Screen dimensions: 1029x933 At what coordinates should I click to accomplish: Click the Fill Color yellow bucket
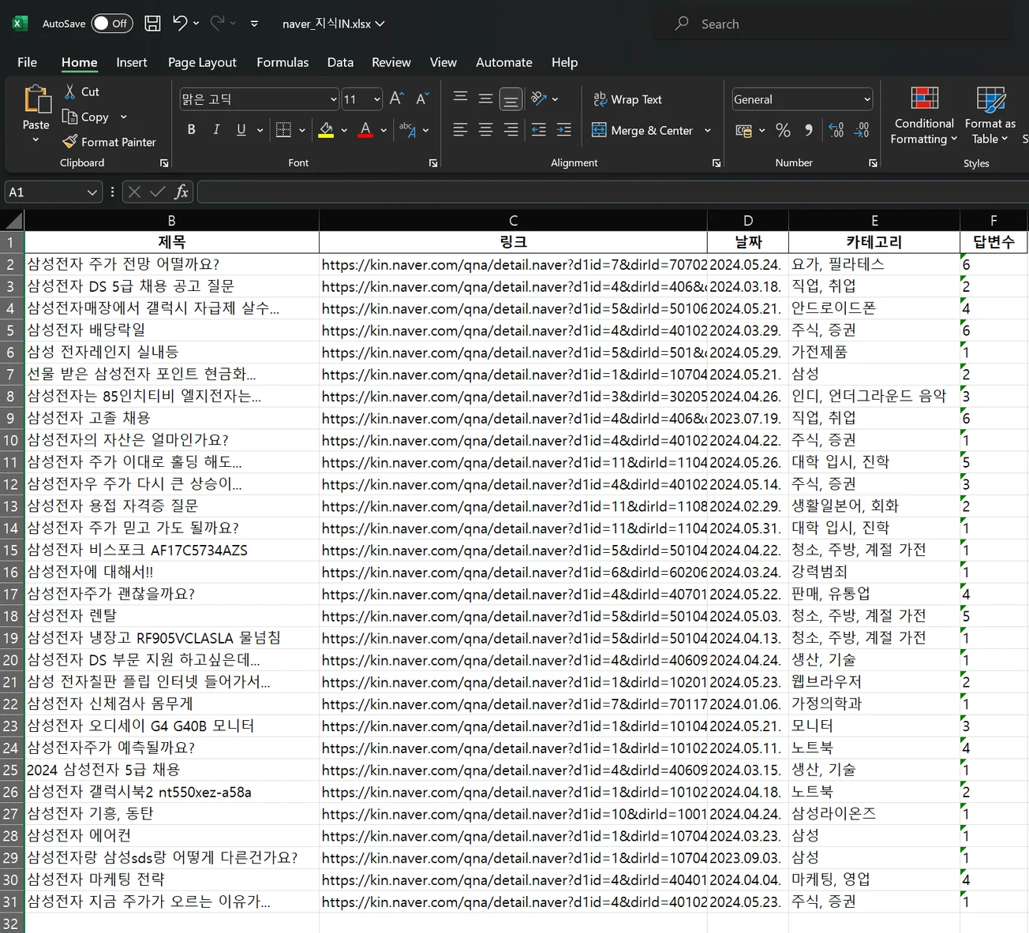pos(326,130)
